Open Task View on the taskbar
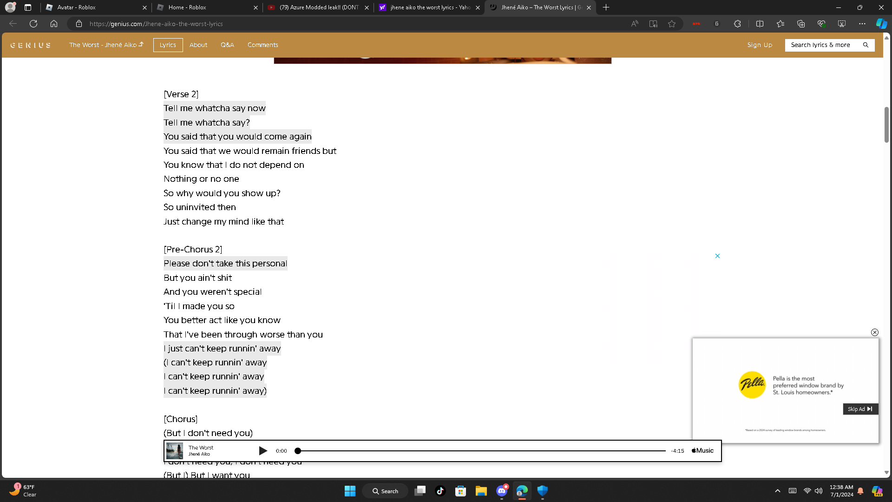 [x=420, y=491]
